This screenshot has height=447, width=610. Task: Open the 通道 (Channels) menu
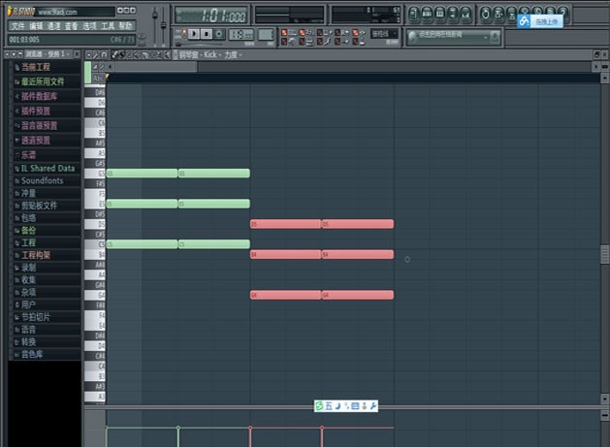pyautogui.click(x=53, y=26)
